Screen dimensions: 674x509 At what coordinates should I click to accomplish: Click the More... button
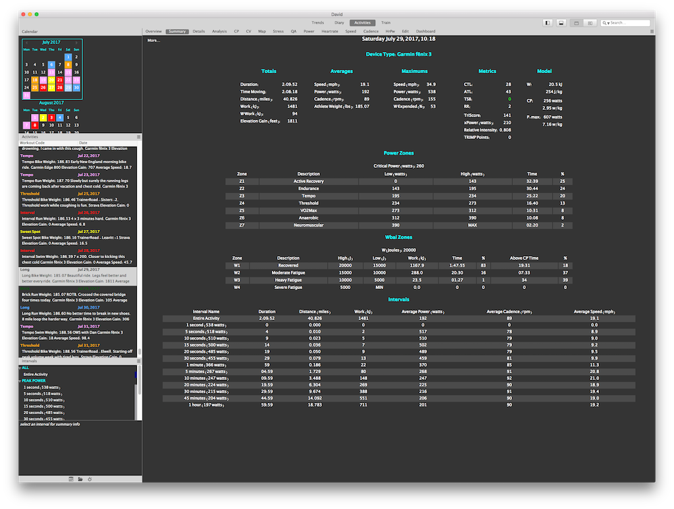coord(153,40)
